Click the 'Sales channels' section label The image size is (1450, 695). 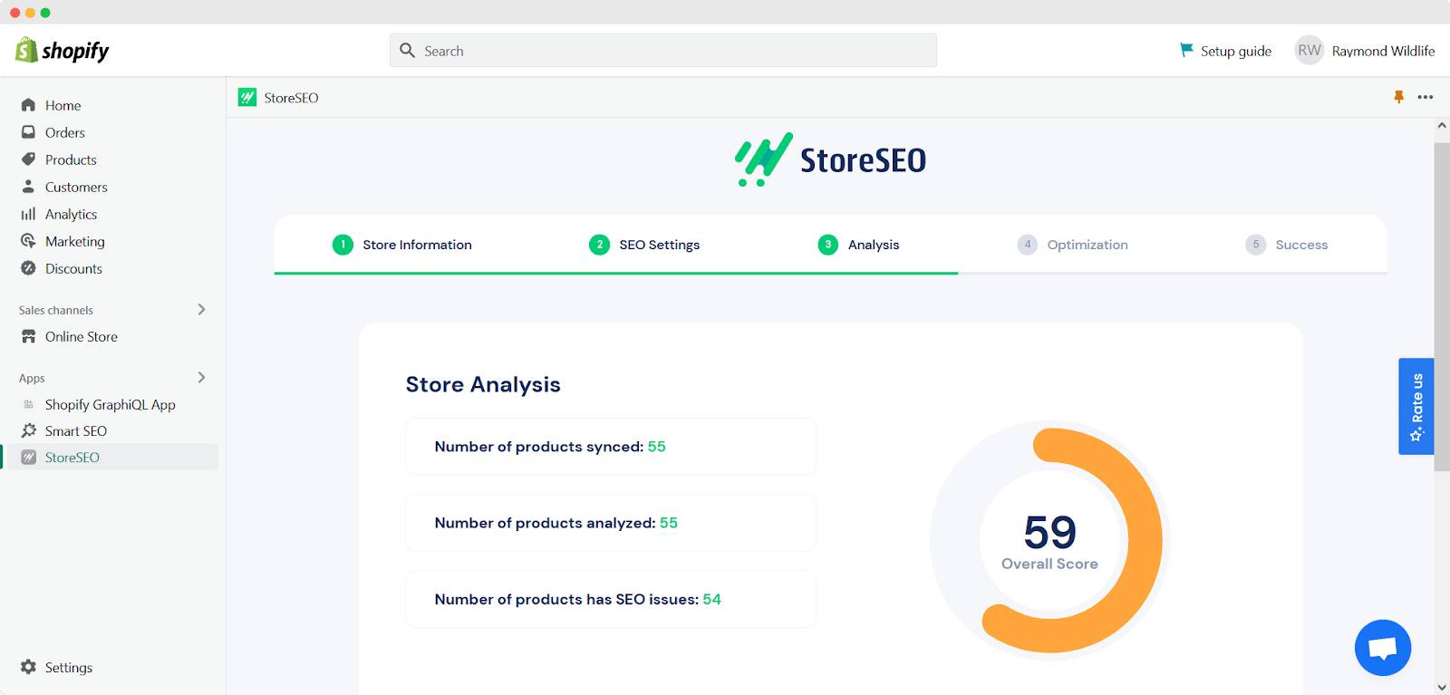coord(56,310)
